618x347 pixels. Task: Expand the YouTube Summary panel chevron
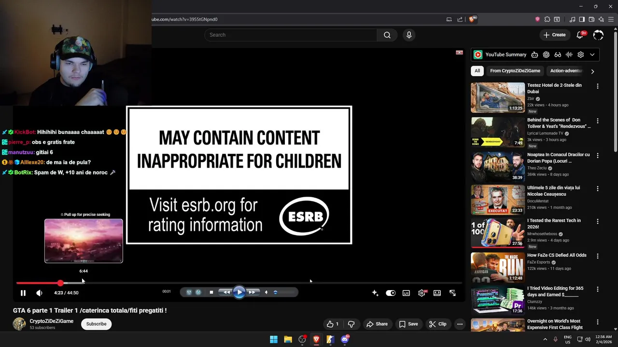pyautogui.click(x=592, y=54)
